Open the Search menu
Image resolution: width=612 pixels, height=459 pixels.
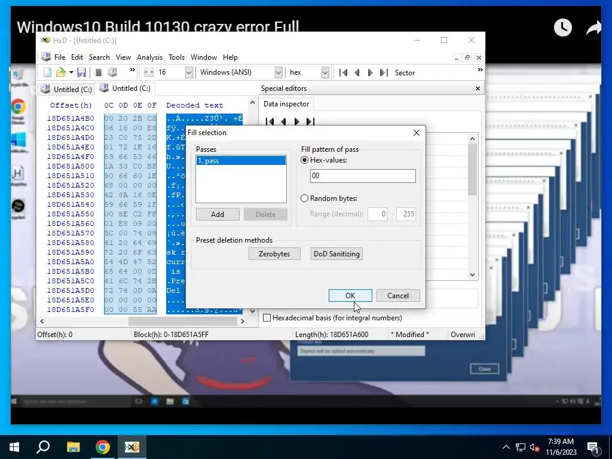[x=99, y=57]
